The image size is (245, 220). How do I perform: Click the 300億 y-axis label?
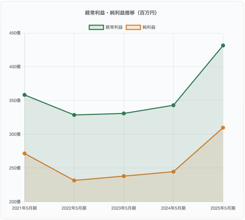coord(15,134)
